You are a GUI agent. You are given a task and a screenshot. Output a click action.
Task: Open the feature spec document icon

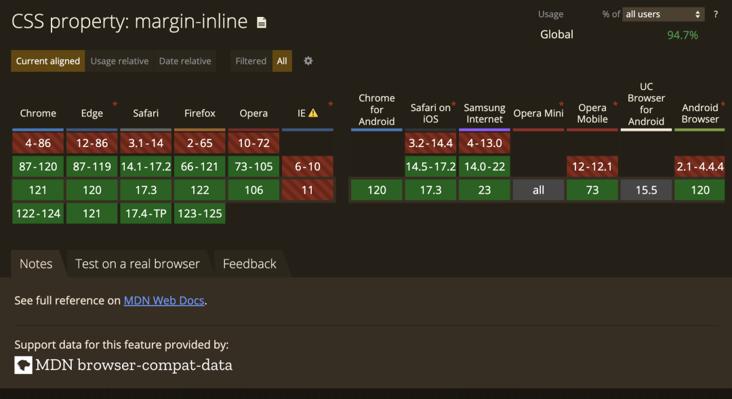point(262,22)
